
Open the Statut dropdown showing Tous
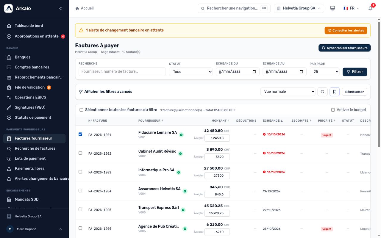pyautogui.click(x=191, y=72)
